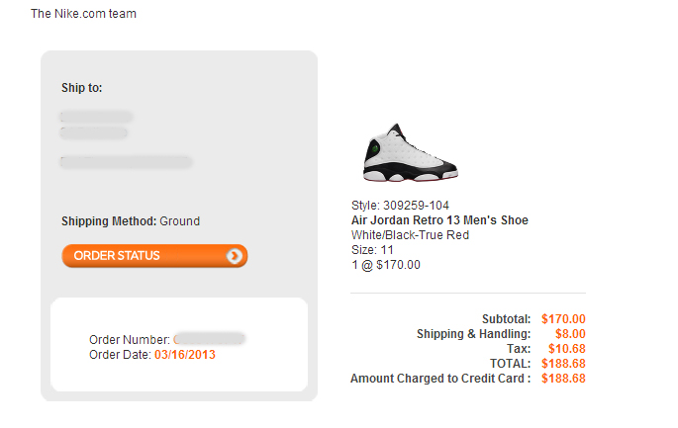
Task: Click the TOTAL amount $188.68
Action: pyautogui.click(x=563, y=363)
